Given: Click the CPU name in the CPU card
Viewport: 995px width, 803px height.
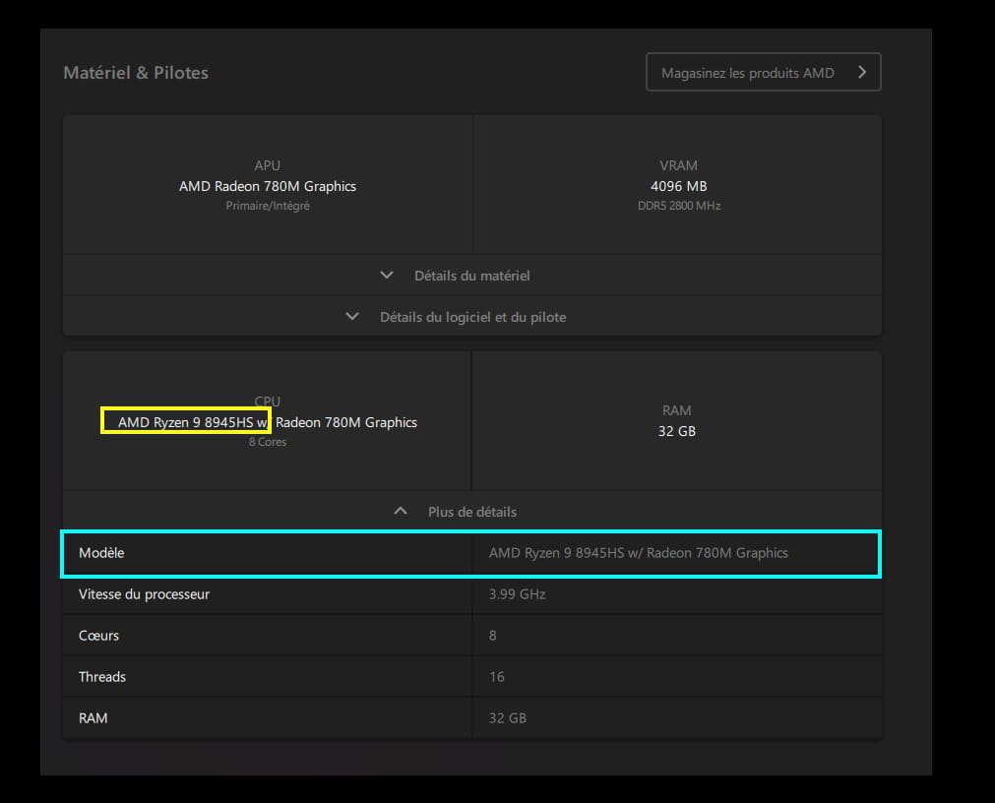Looking at the screenshot, I should tap(267, 422).
